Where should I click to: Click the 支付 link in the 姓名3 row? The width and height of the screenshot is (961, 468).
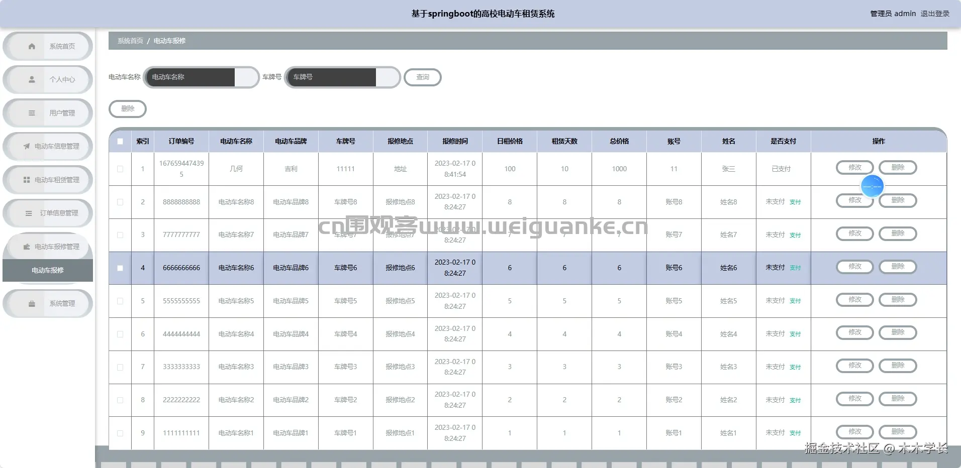tap(795, 367)
